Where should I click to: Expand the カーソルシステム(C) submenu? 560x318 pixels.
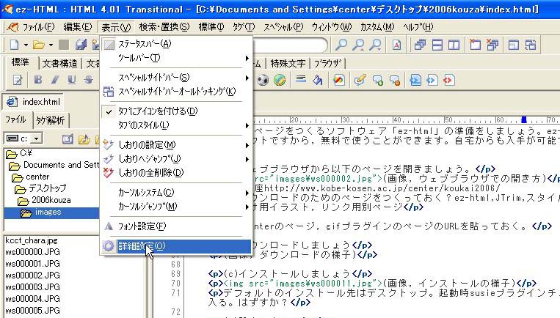point(176,193)
